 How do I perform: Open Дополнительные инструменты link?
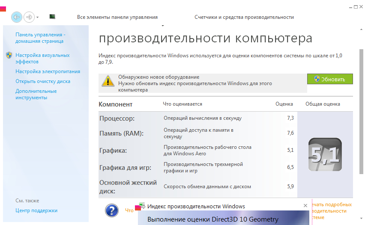(36, 94)
